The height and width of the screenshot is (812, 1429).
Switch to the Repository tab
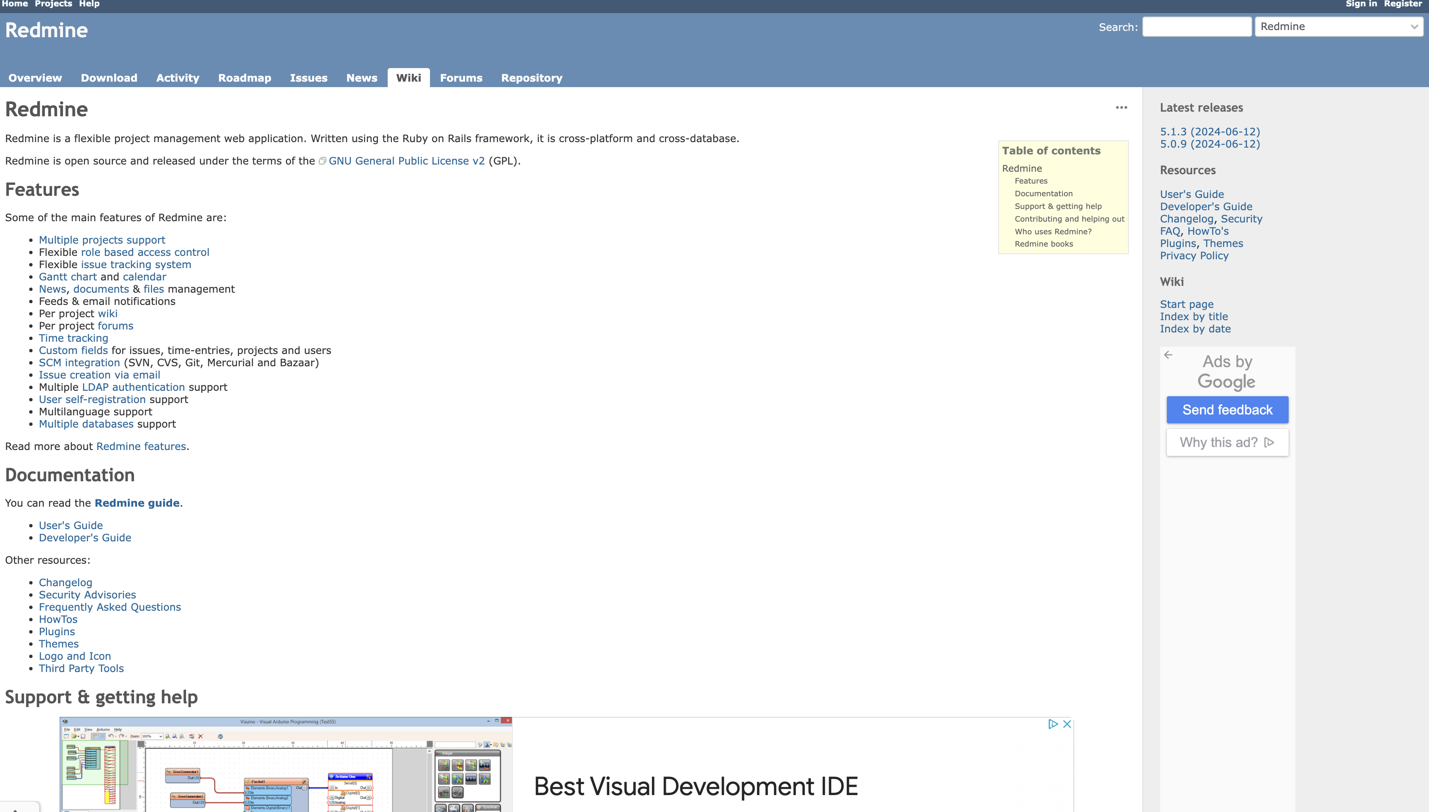coord(531,77)
